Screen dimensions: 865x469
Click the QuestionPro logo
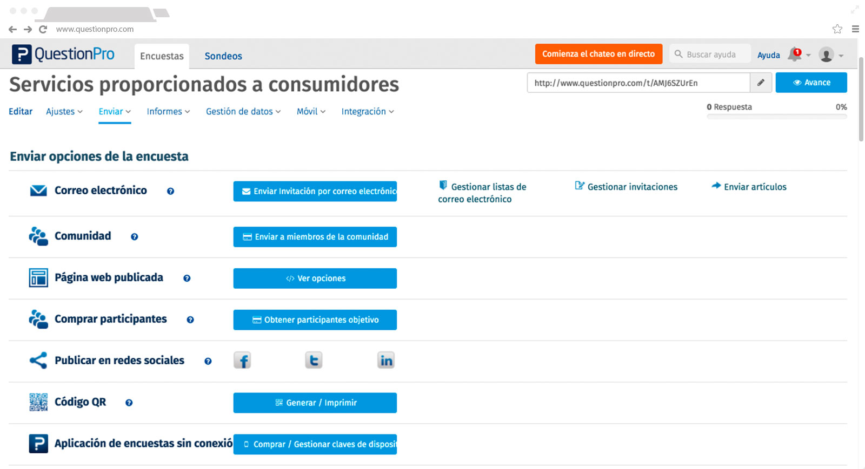pos(63,54)
